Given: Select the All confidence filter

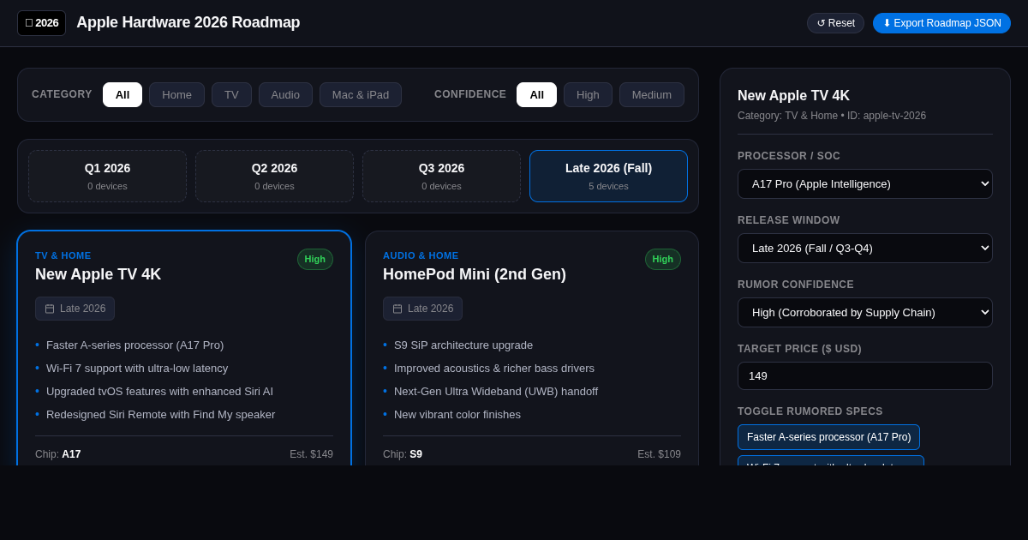Looking at the screenshot, I should [x=536, y=94].
